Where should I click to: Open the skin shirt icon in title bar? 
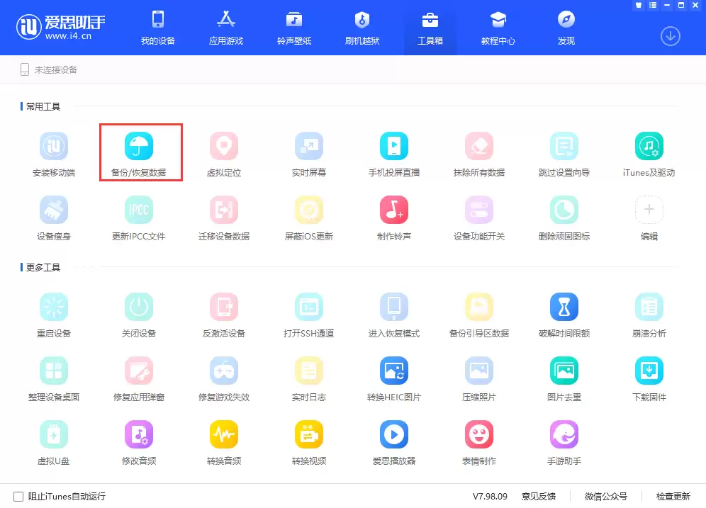639,6
